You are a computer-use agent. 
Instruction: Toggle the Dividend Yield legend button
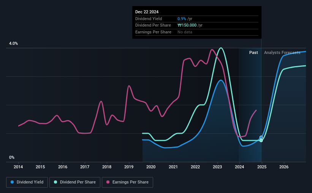pos(27,182)
